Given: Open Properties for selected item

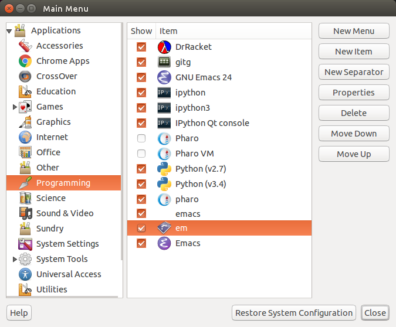Looking at the screenshot, I should pos(354,93).
